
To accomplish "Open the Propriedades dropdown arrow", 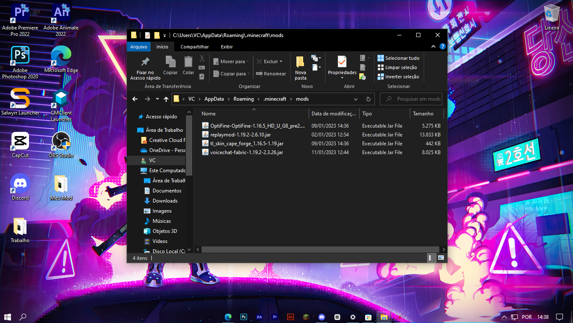I will (342, 78).
